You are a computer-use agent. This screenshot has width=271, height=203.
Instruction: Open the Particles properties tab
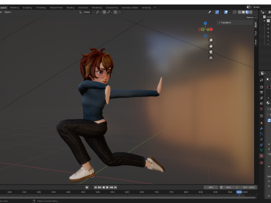pos(261,134)
